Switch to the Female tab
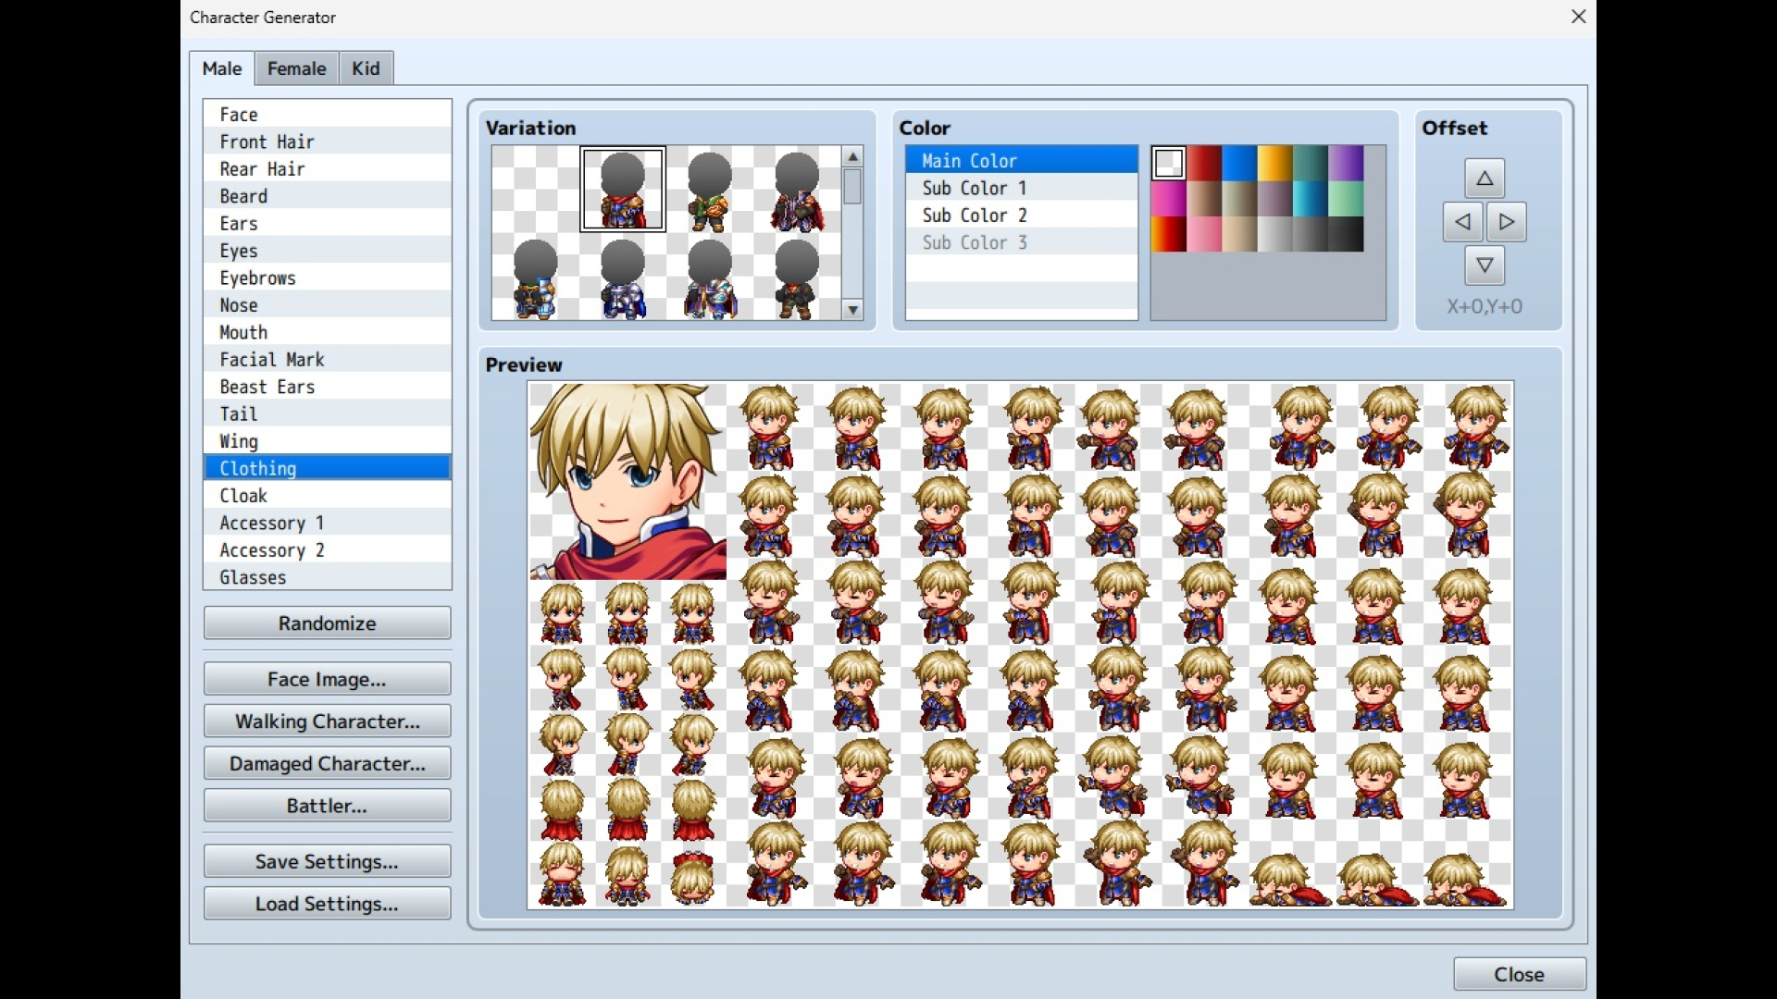 point(295,68)
